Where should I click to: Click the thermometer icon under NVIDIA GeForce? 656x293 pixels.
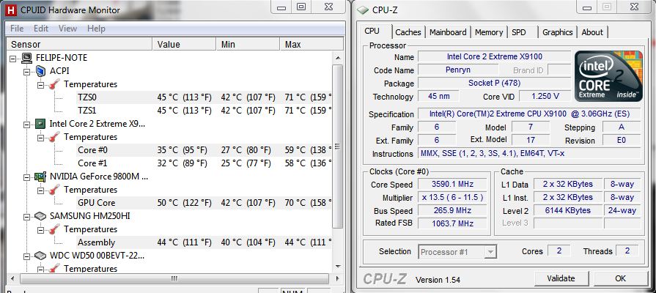tap(54, 190)
